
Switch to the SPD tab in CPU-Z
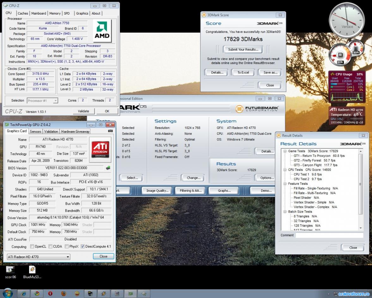click(x=67, y=14)
